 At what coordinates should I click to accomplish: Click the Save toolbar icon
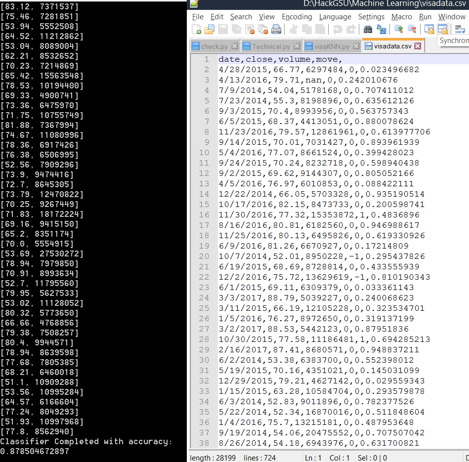223,29
